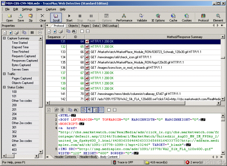Sort by the Sequence column header
Image resolution: width=227 pixels, height=166 pixels.
pos(54,37)
